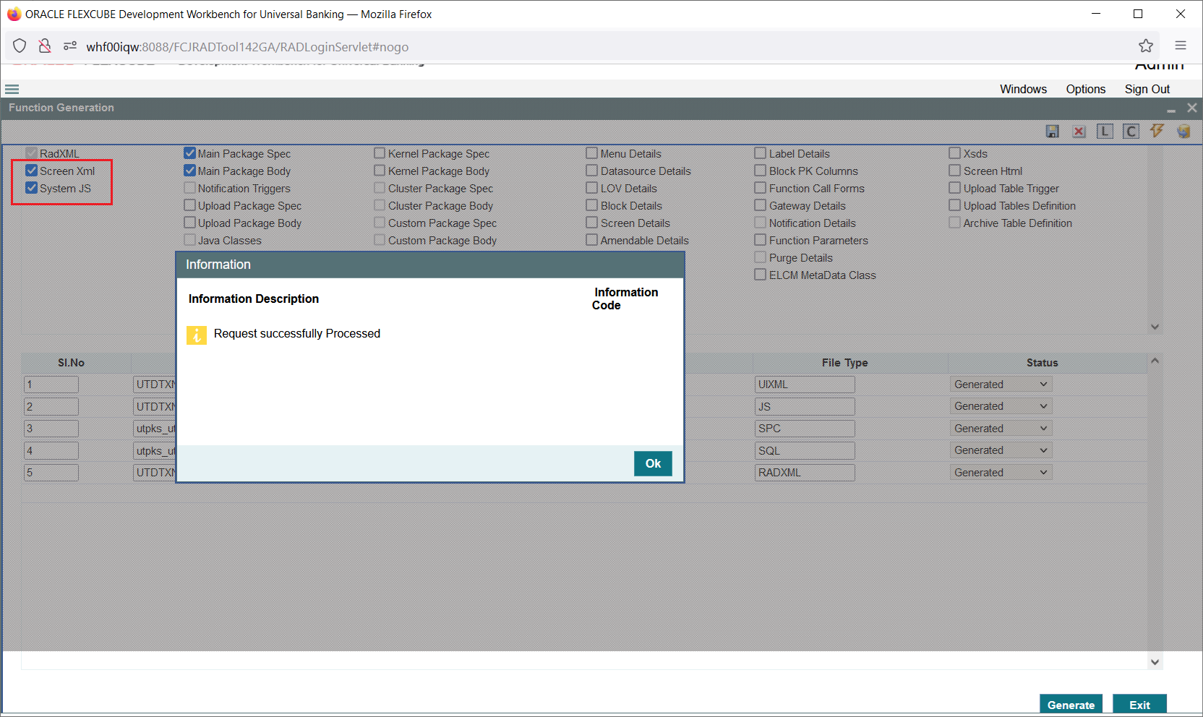Click the File Type field containing JS
This screenshot has height=717, width=1203.
click(805, 406)
